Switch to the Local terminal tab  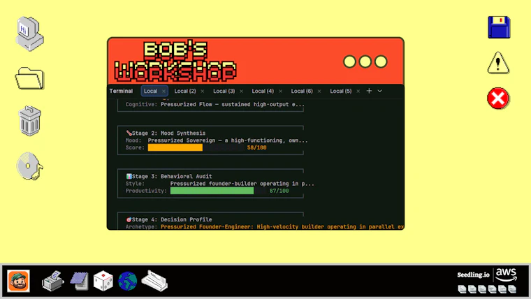click(x=150, y=91)
